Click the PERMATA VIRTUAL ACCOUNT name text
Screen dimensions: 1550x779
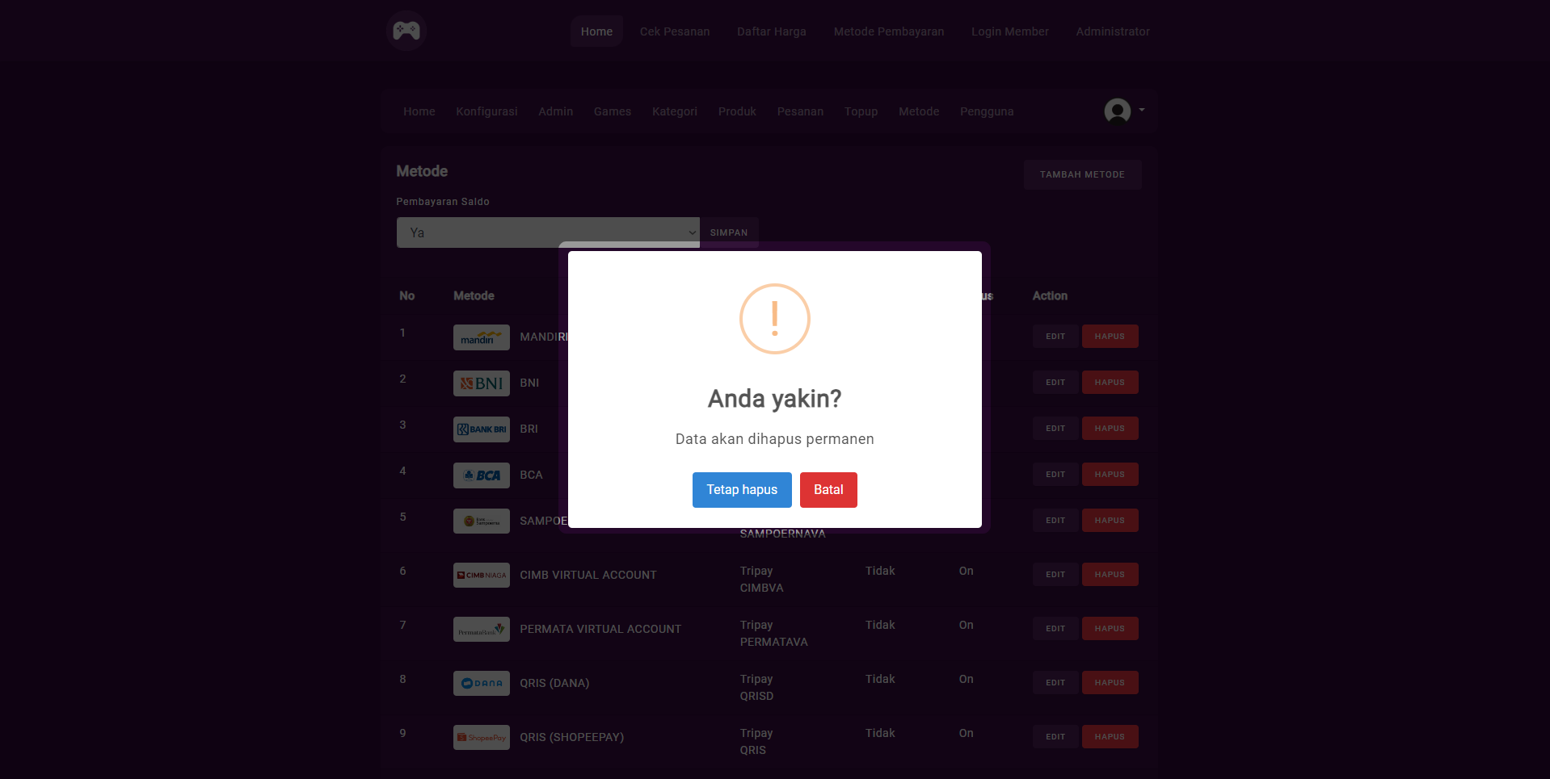coord(600,630)
